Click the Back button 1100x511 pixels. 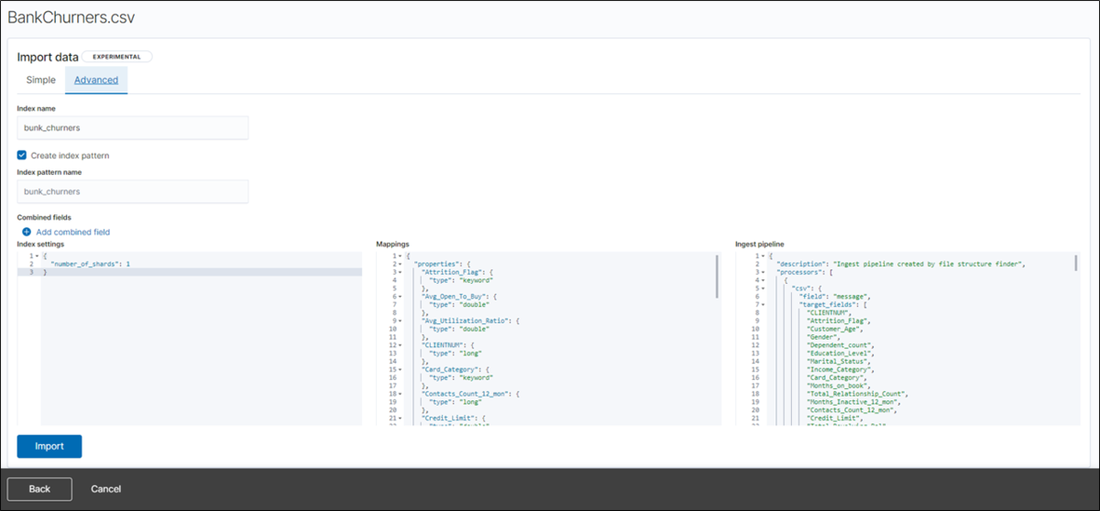click(39, 489)
